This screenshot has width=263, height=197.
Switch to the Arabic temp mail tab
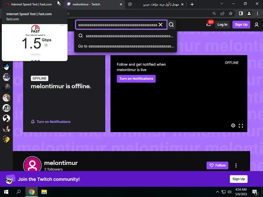click(x=156, y=4)
